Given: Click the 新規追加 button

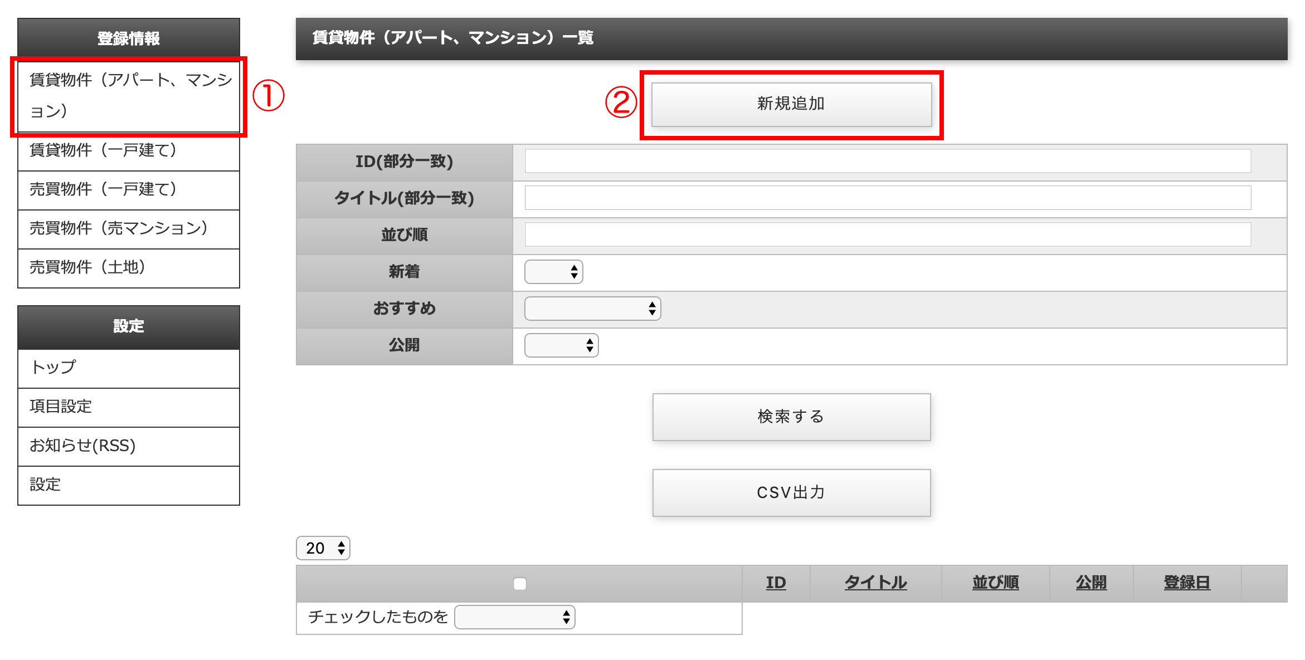Looking at the screenshot, I should coord(791,104).
